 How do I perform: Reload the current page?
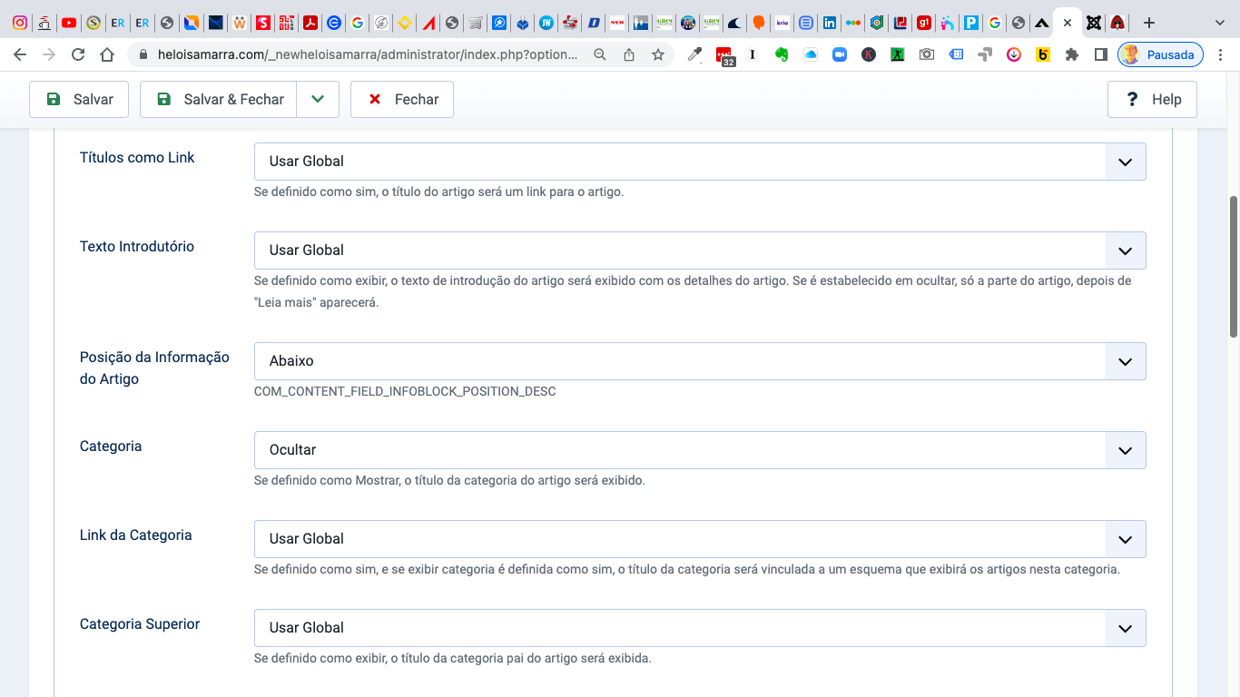[x=78, y=54]
